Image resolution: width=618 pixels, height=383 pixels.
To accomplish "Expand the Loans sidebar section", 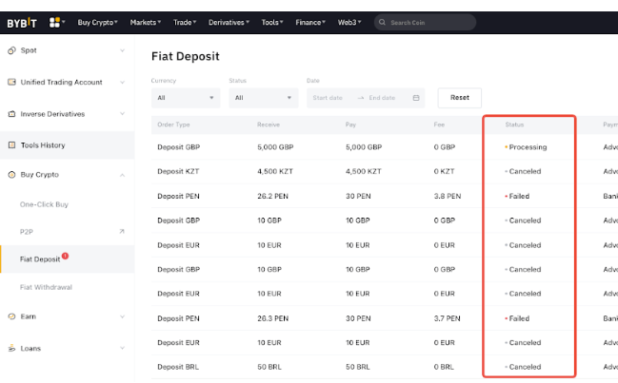I will click(122, 348).
